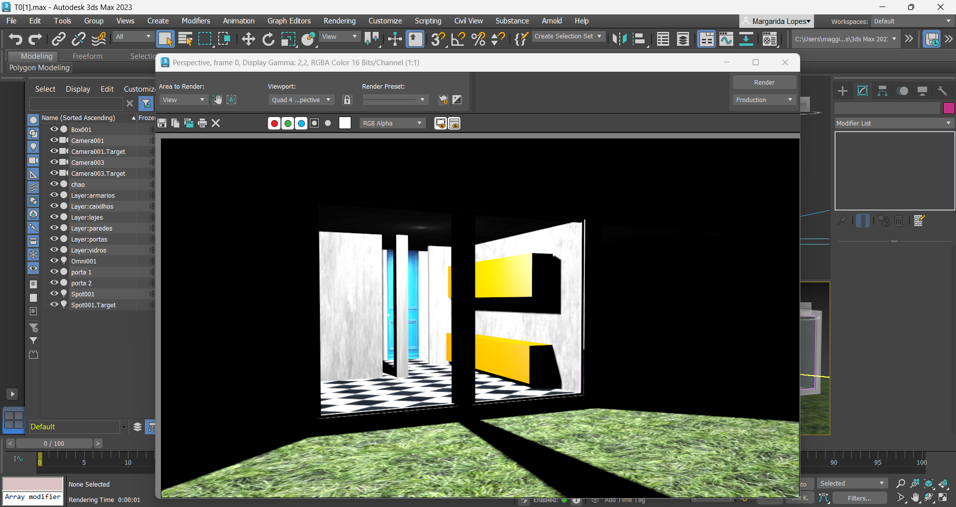The width and height of the screenshot is (956, 507).
Task: Select Omni001 in the scene explorer
Action: point(84,261)
